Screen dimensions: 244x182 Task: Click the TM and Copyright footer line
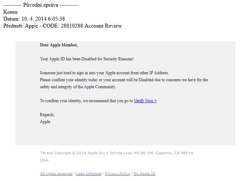point(117,153)
